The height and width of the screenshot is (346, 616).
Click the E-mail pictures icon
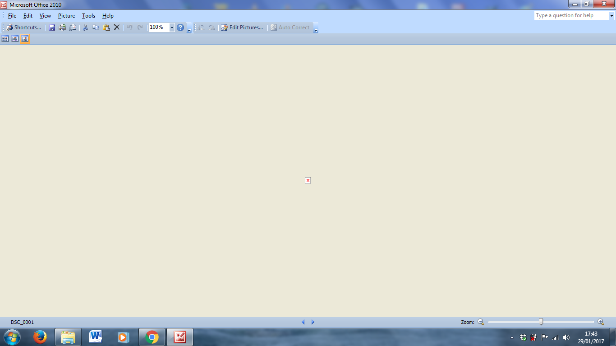73,27
